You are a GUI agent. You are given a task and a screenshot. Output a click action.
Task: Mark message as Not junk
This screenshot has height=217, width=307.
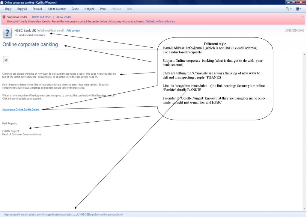(89, 9)
